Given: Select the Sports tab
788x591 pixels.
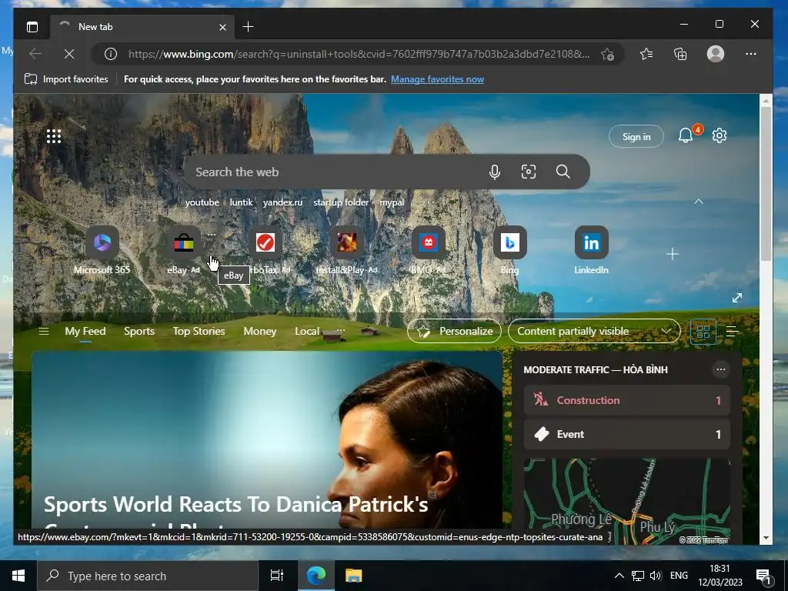Looking at the screenshot, I should point(139,331).
